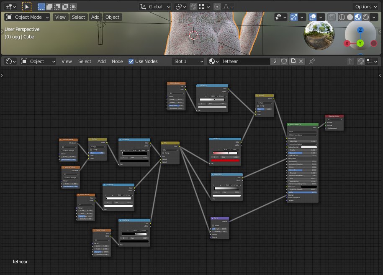Screen dimensions: 383x275
Task: Open node editor snap element options
Action: 372,61
